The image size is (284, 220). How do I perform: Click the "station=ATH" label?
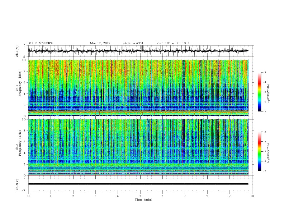pyautogui.click(x=133, y=43)
